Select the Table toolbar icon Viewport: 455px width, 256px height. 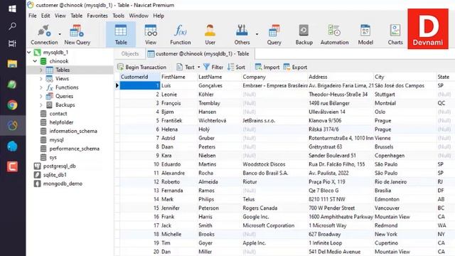pyautogui.click(x=121, y=35)
